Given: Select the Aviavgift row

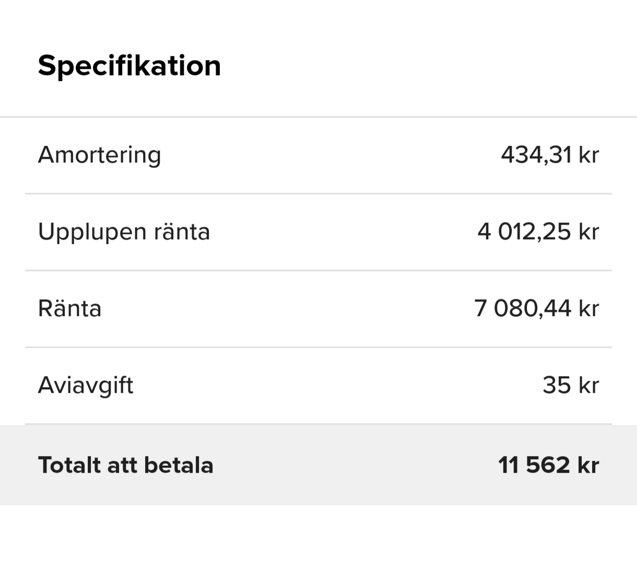Looking at the screenshot, I should coord(318,385).
